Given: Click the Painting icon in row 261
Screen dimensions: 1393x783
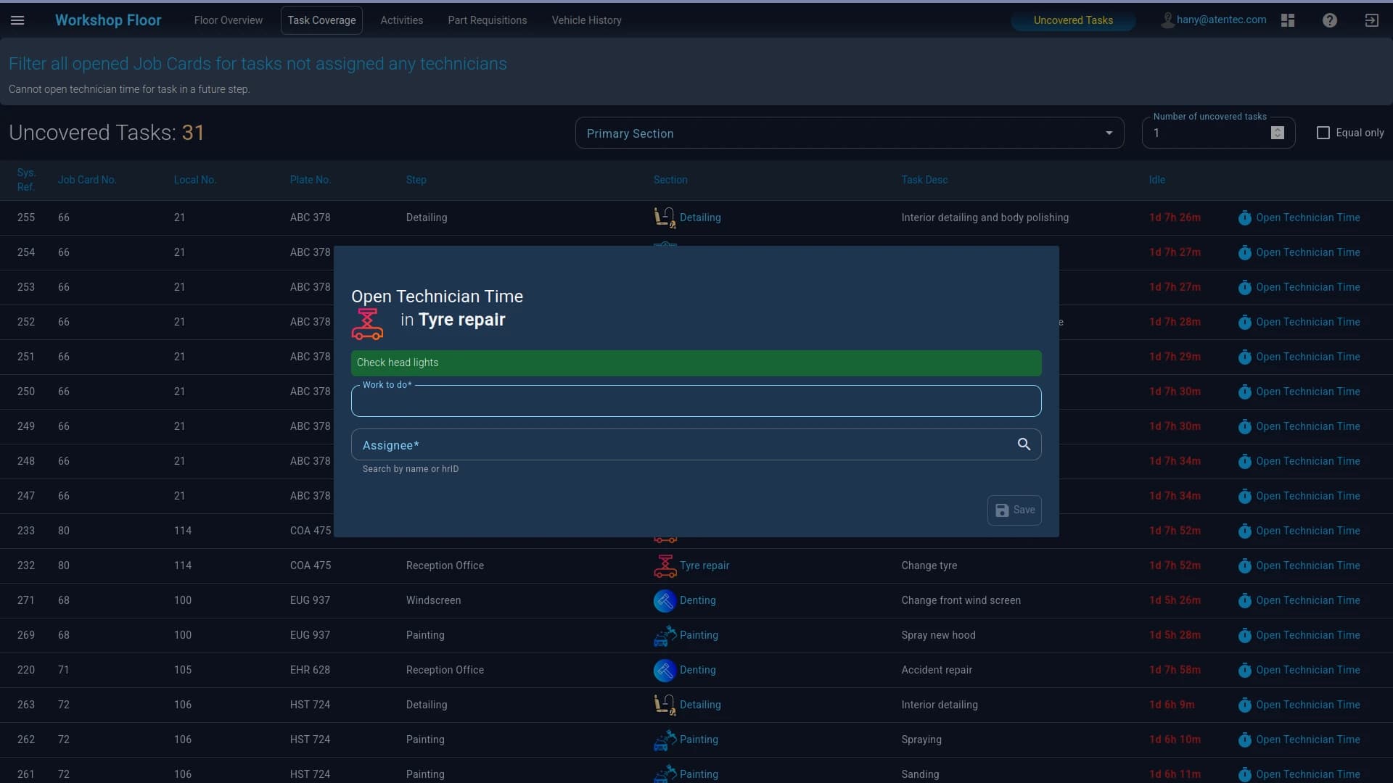Looking at the screenshot, I should click(x=665, y=774).
